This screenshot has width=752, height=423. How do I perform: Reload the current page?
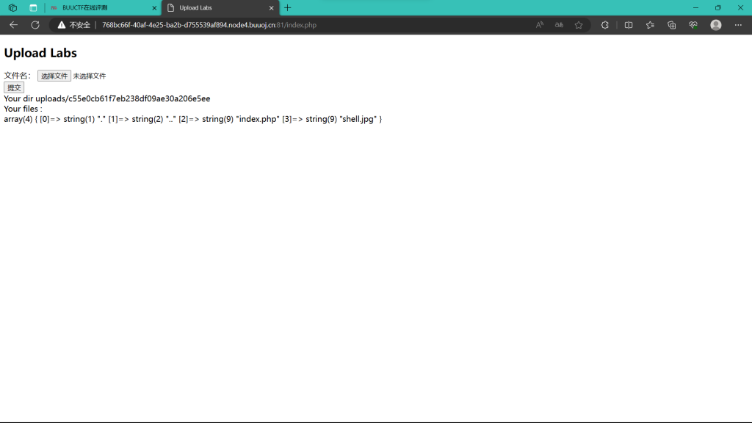pos(35,25)
